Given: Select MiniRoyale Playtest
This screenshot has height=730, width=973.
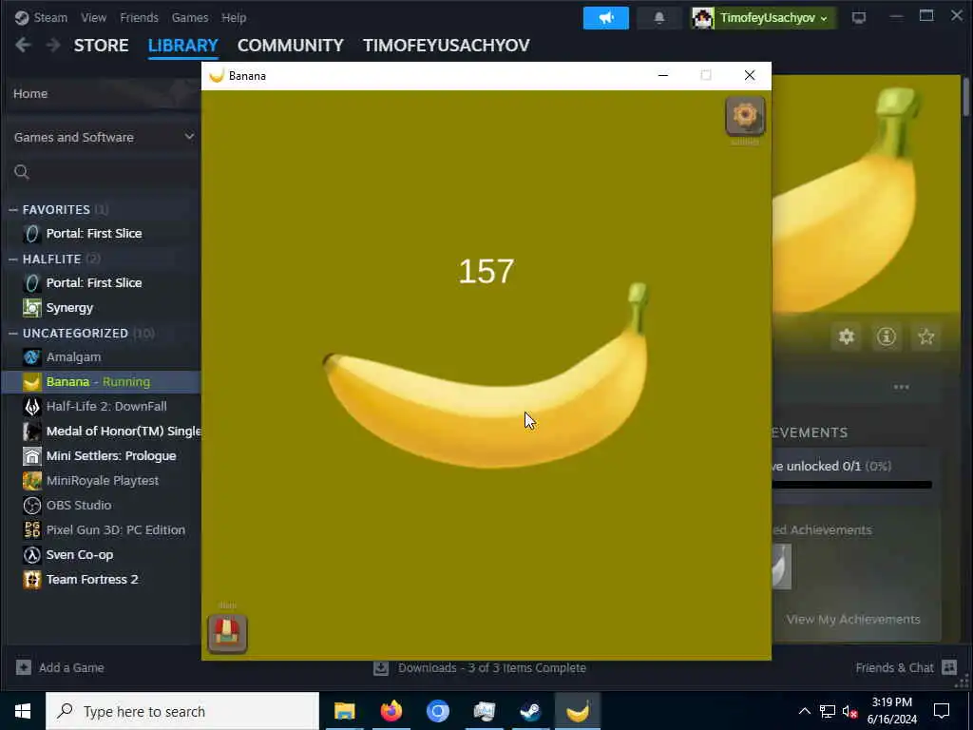Looking at the screenshot, I should tap(103, 480).
